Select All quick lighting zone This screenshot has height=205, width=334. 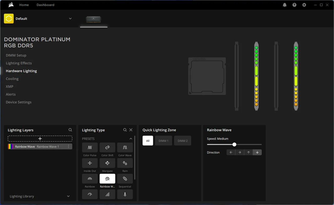click(148, 141)
